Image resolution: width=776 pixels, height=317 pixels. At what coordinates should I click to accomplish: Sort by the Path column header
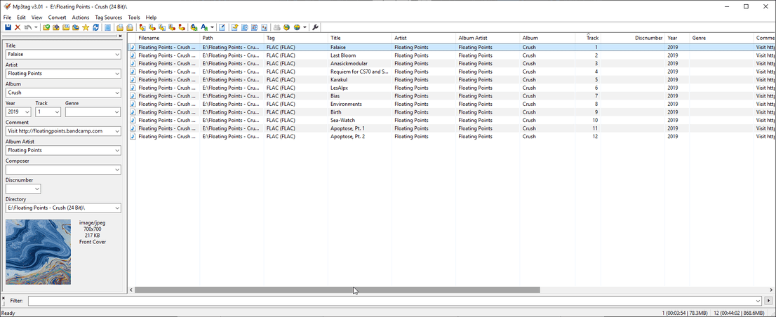pyautogui.click(x=232, y=38)
